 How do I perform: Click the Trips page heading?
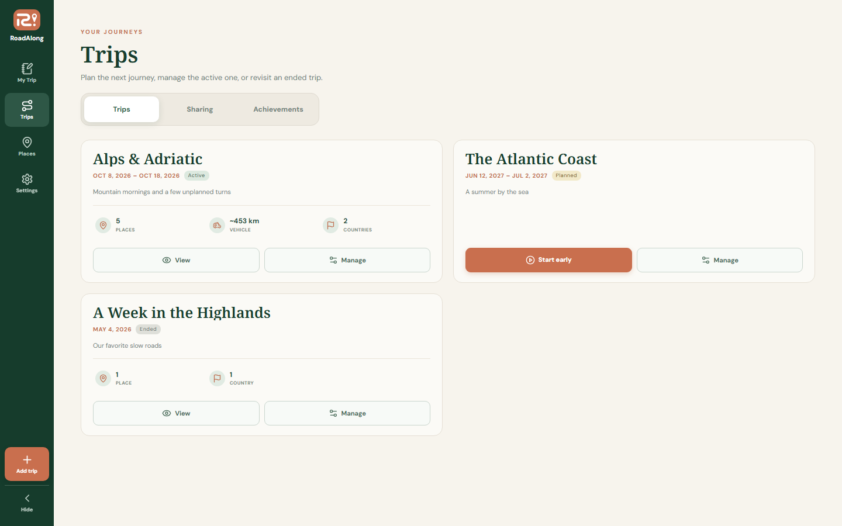tap(109, 55)
